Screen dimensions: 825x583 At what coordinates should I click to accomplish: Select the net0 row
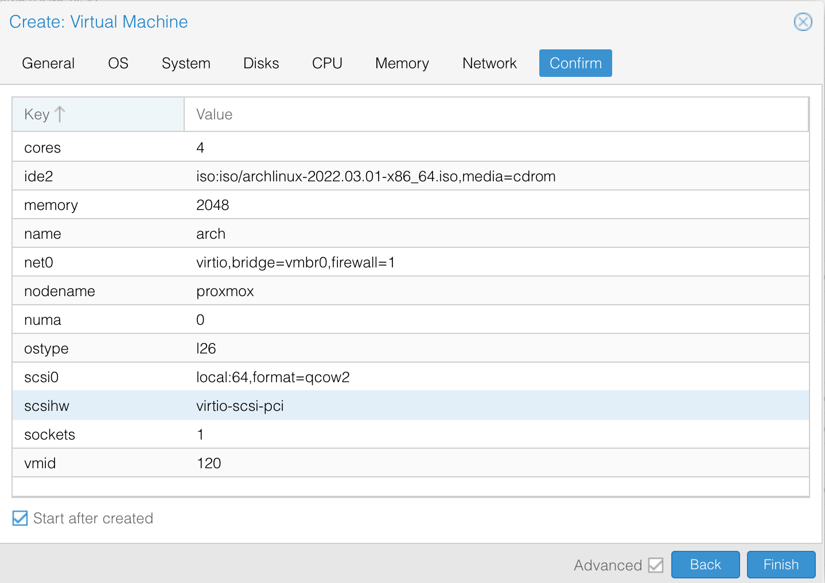pyautogui.click(x=411, y=262)
